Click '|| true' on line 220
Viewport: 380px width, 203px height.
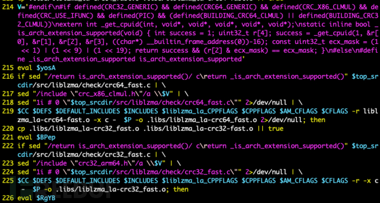pos(270,129)
